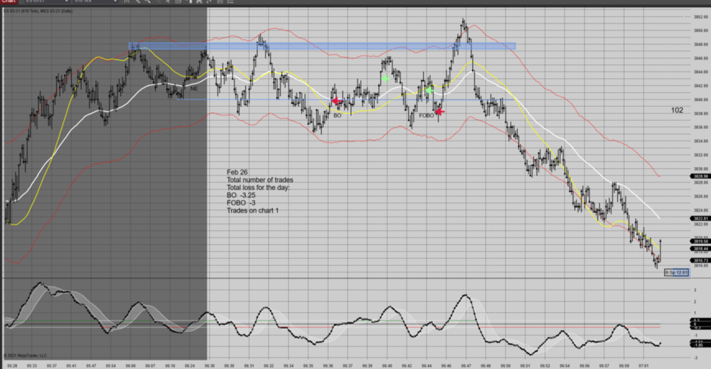
Task: Click the red arrow marker above BO label
Action: click(x=337, y=101)
